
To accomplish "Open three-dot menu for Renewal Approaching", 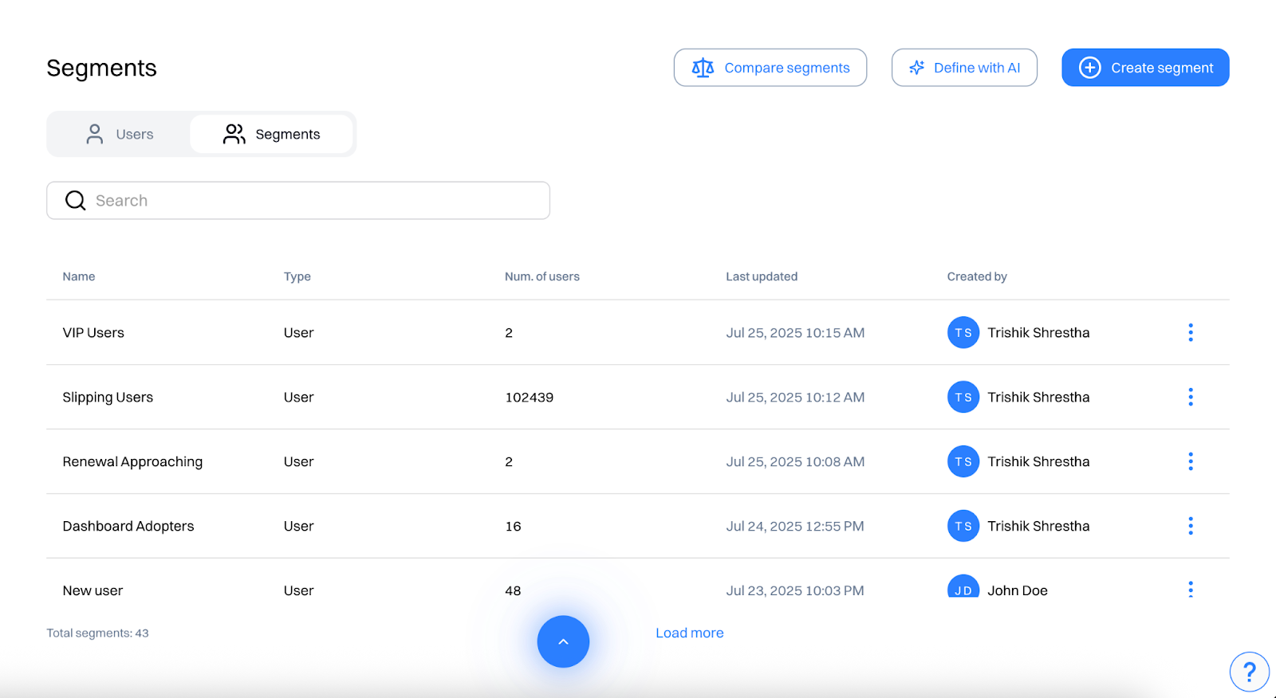I will point(1191,461).
